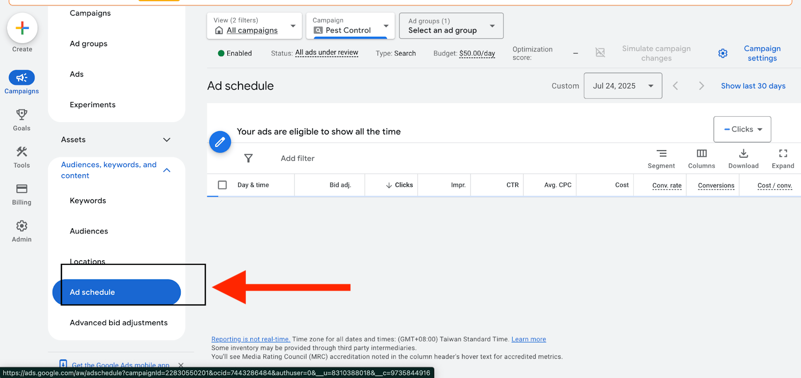
Task: Sort by Bid adj. column header
Action: [x=340, y=185]
